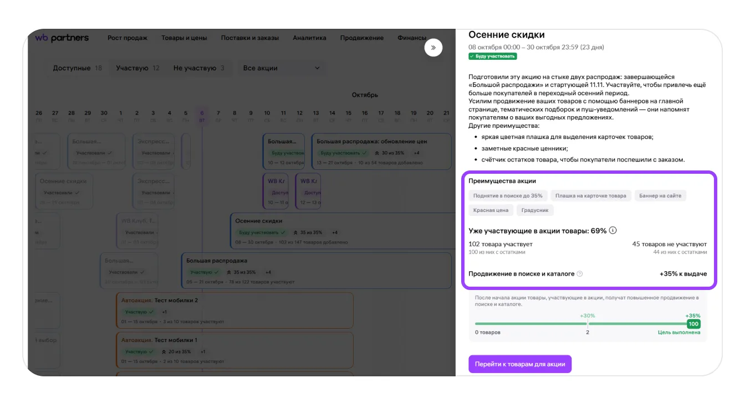Open the Продвижение menu
745x404 pixels.
[x=362, y=38]
